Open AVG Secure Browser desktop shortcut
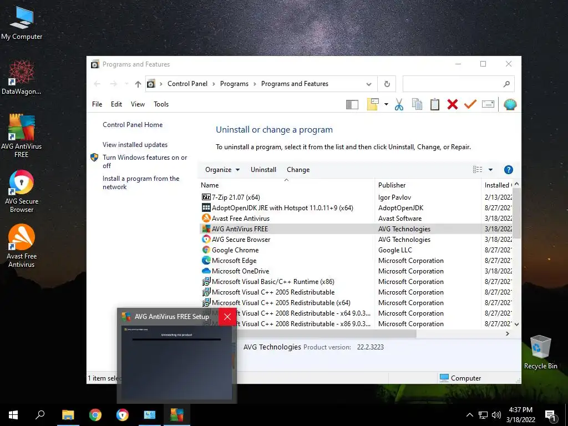 click(x=22, y=191)
